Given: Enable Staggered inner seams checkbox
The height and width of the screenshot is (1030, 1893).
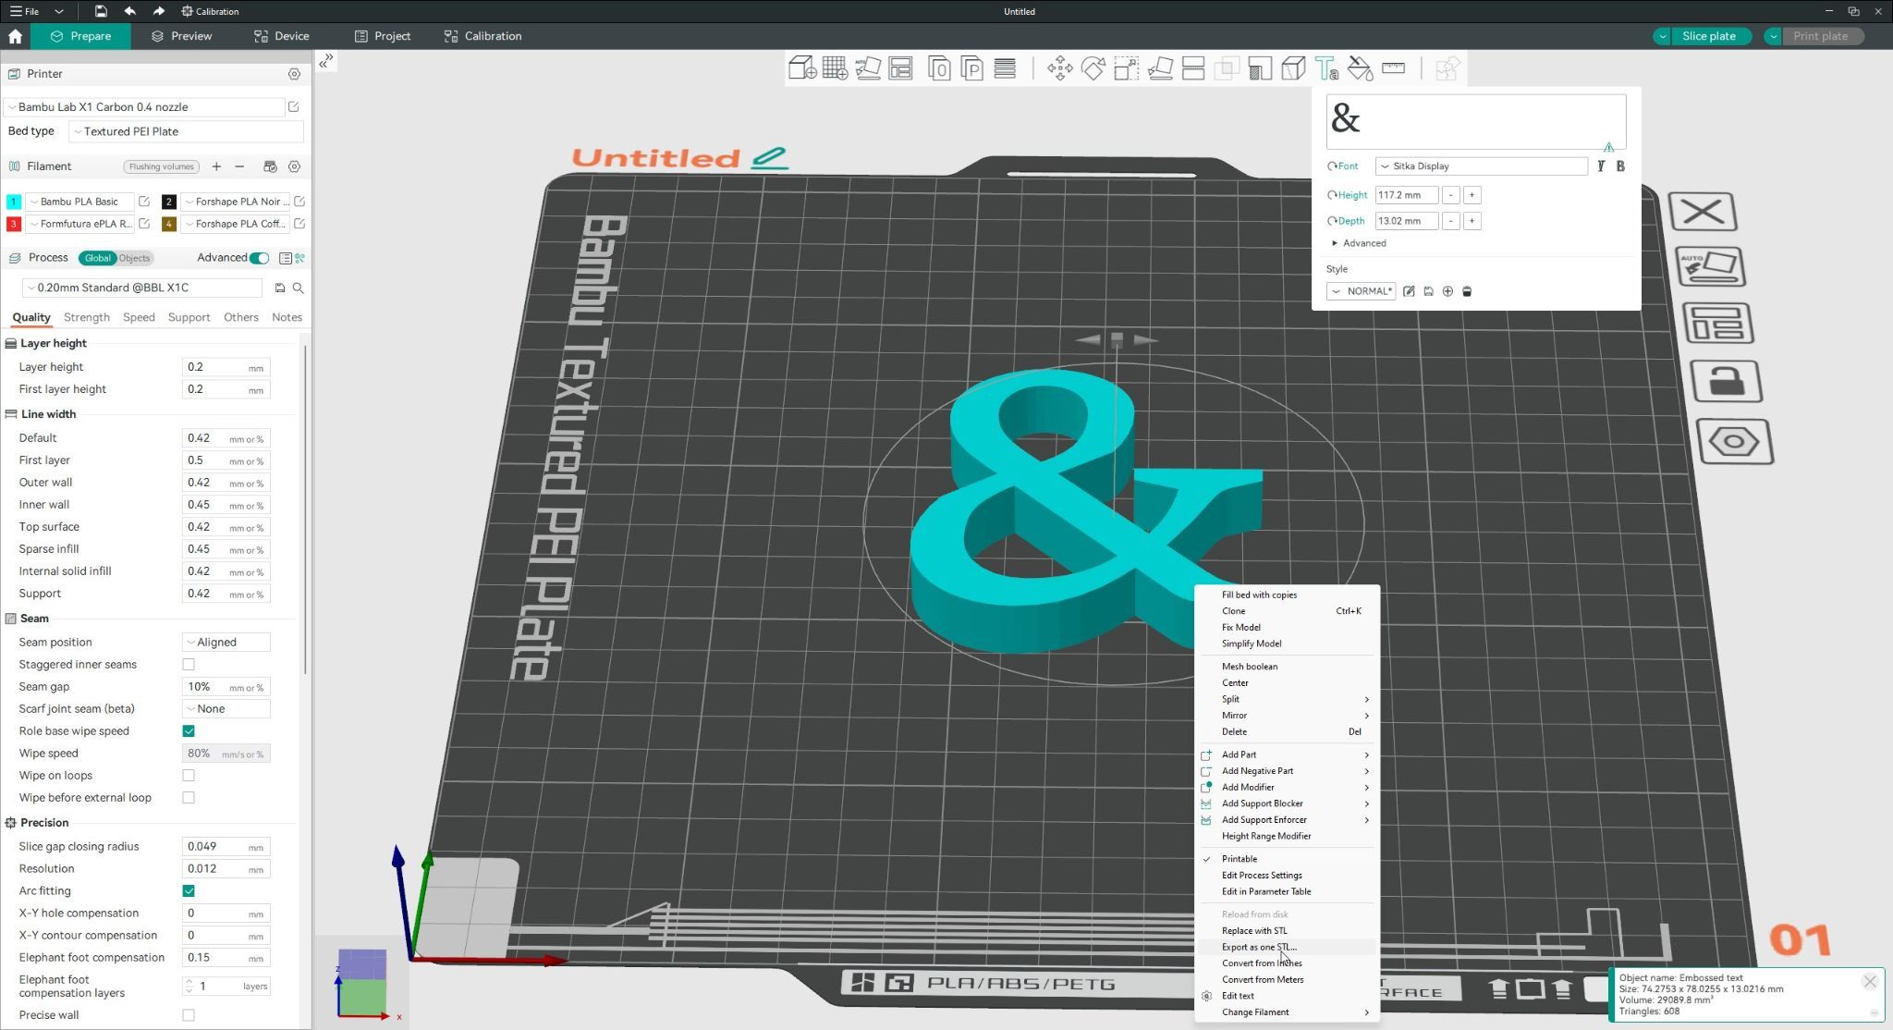Looking at the screenshot, I should pyautogui.click(x=189, y=665).
